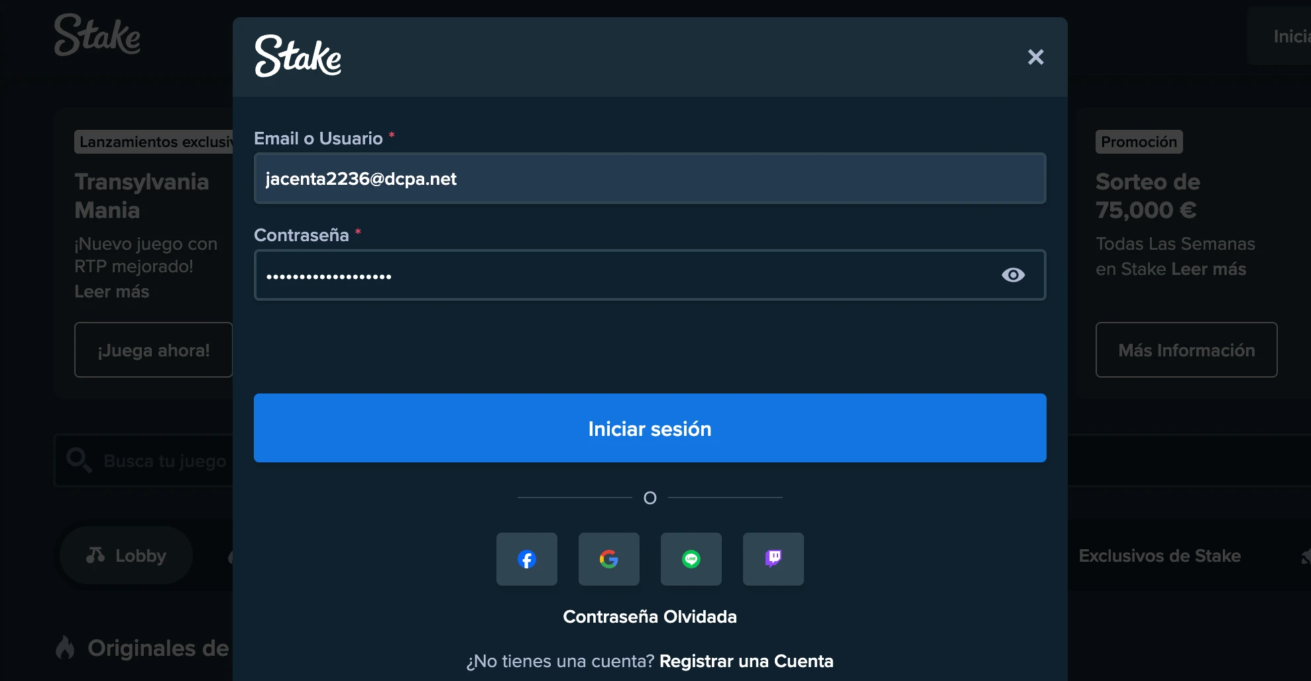Open Registrar una Cuenta link
Screen dimensions: 1311x681
point(746,661)
